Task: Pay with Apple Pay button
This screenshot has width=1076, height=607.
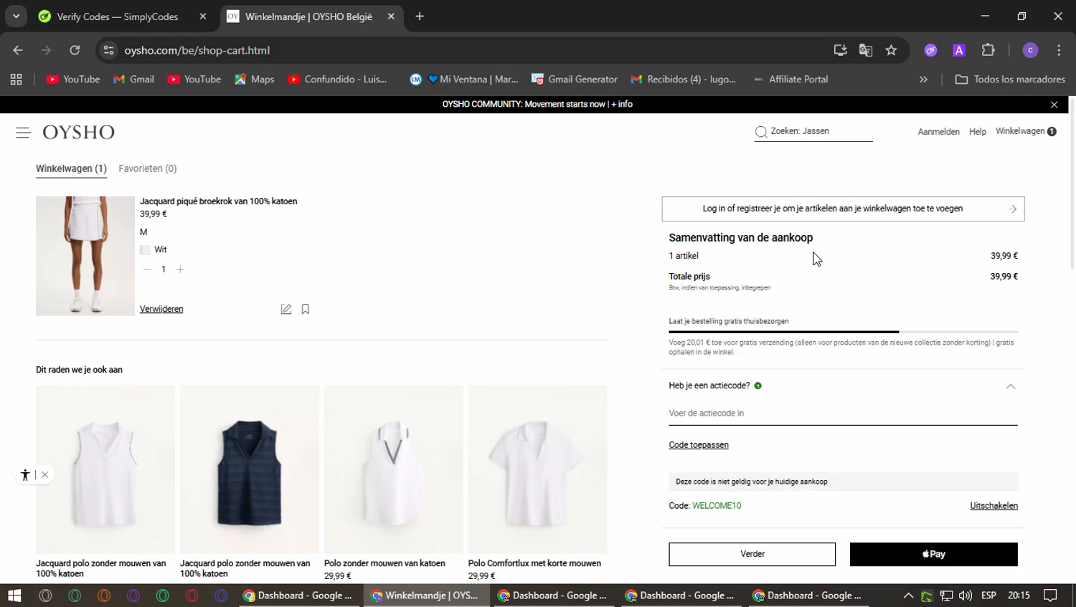Action: coord(933,554)
